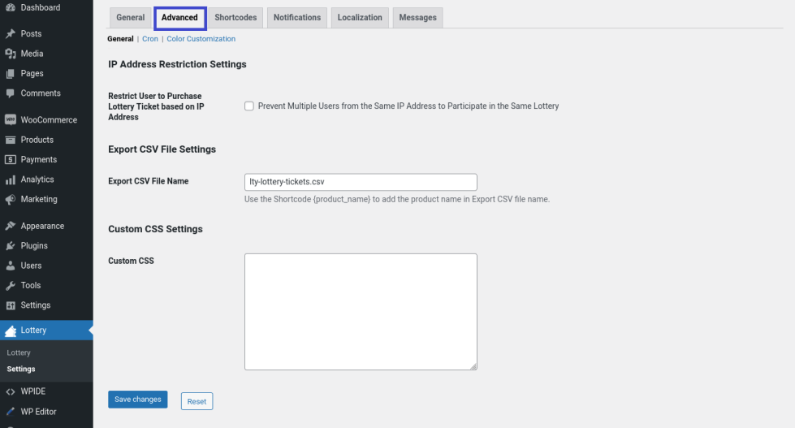The width and height of the screenshot is (795, 428).
Task: Open the Notifications tab
Action: (x=296, y=18)
